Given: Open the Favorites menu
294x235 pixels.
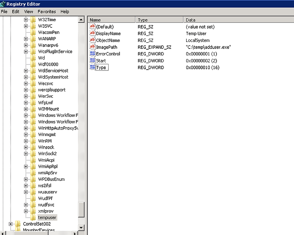Looking at the screenshot, I should 47,11.
